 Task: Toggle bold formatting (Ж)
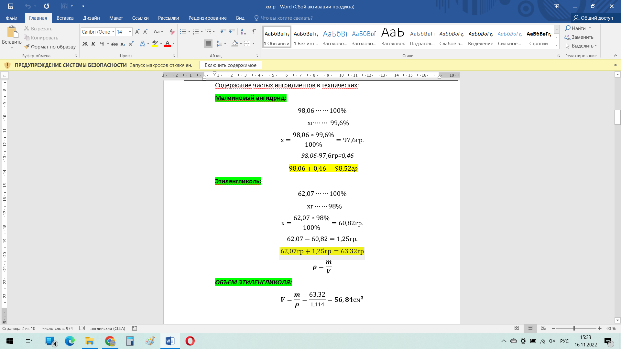[85, 44]
